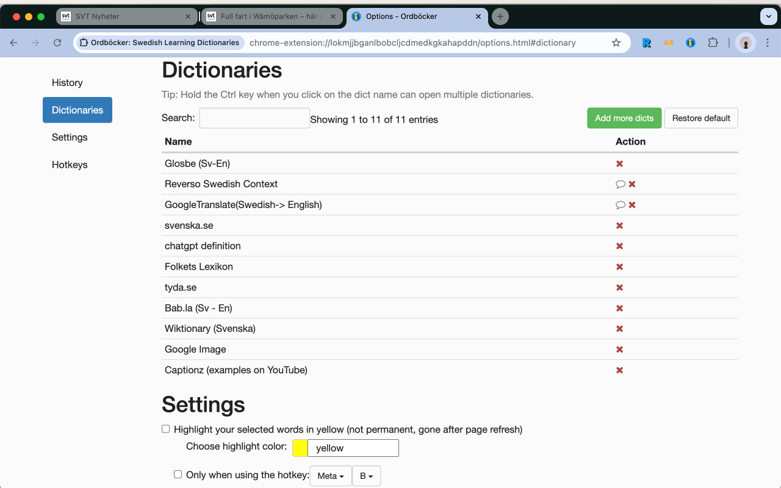Select Dictionaries in the sidebar
Viewport: 781px width, 488px height.
[77, 110]
